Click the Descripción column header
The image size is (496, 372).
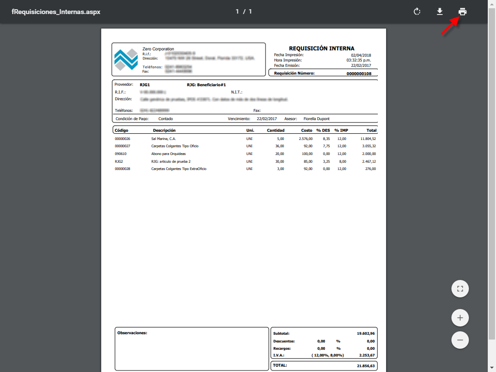164,130
